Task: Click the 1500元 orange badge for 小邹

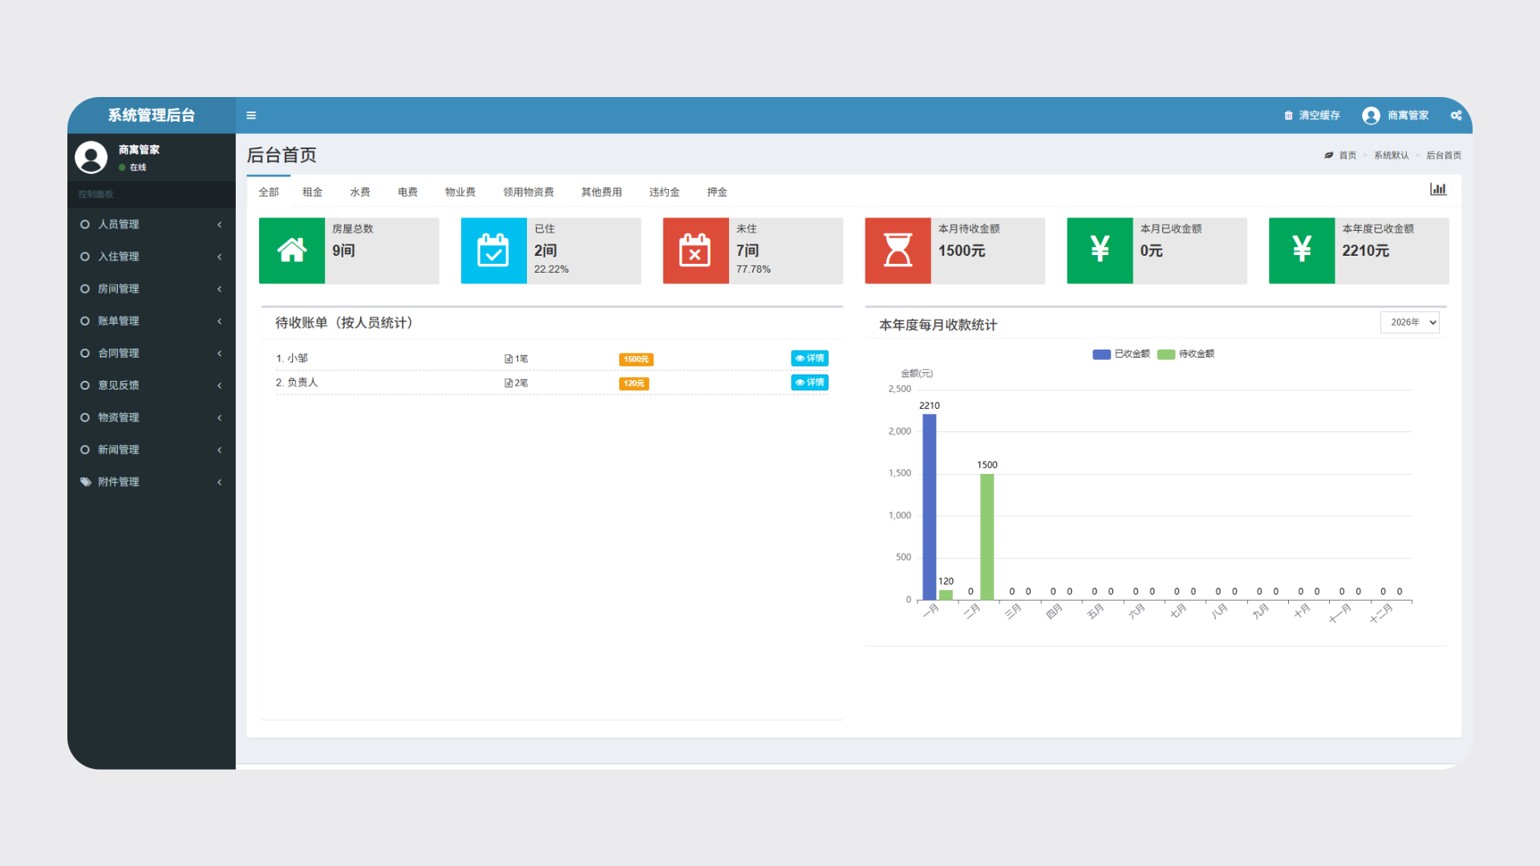Action: [636, 359]
